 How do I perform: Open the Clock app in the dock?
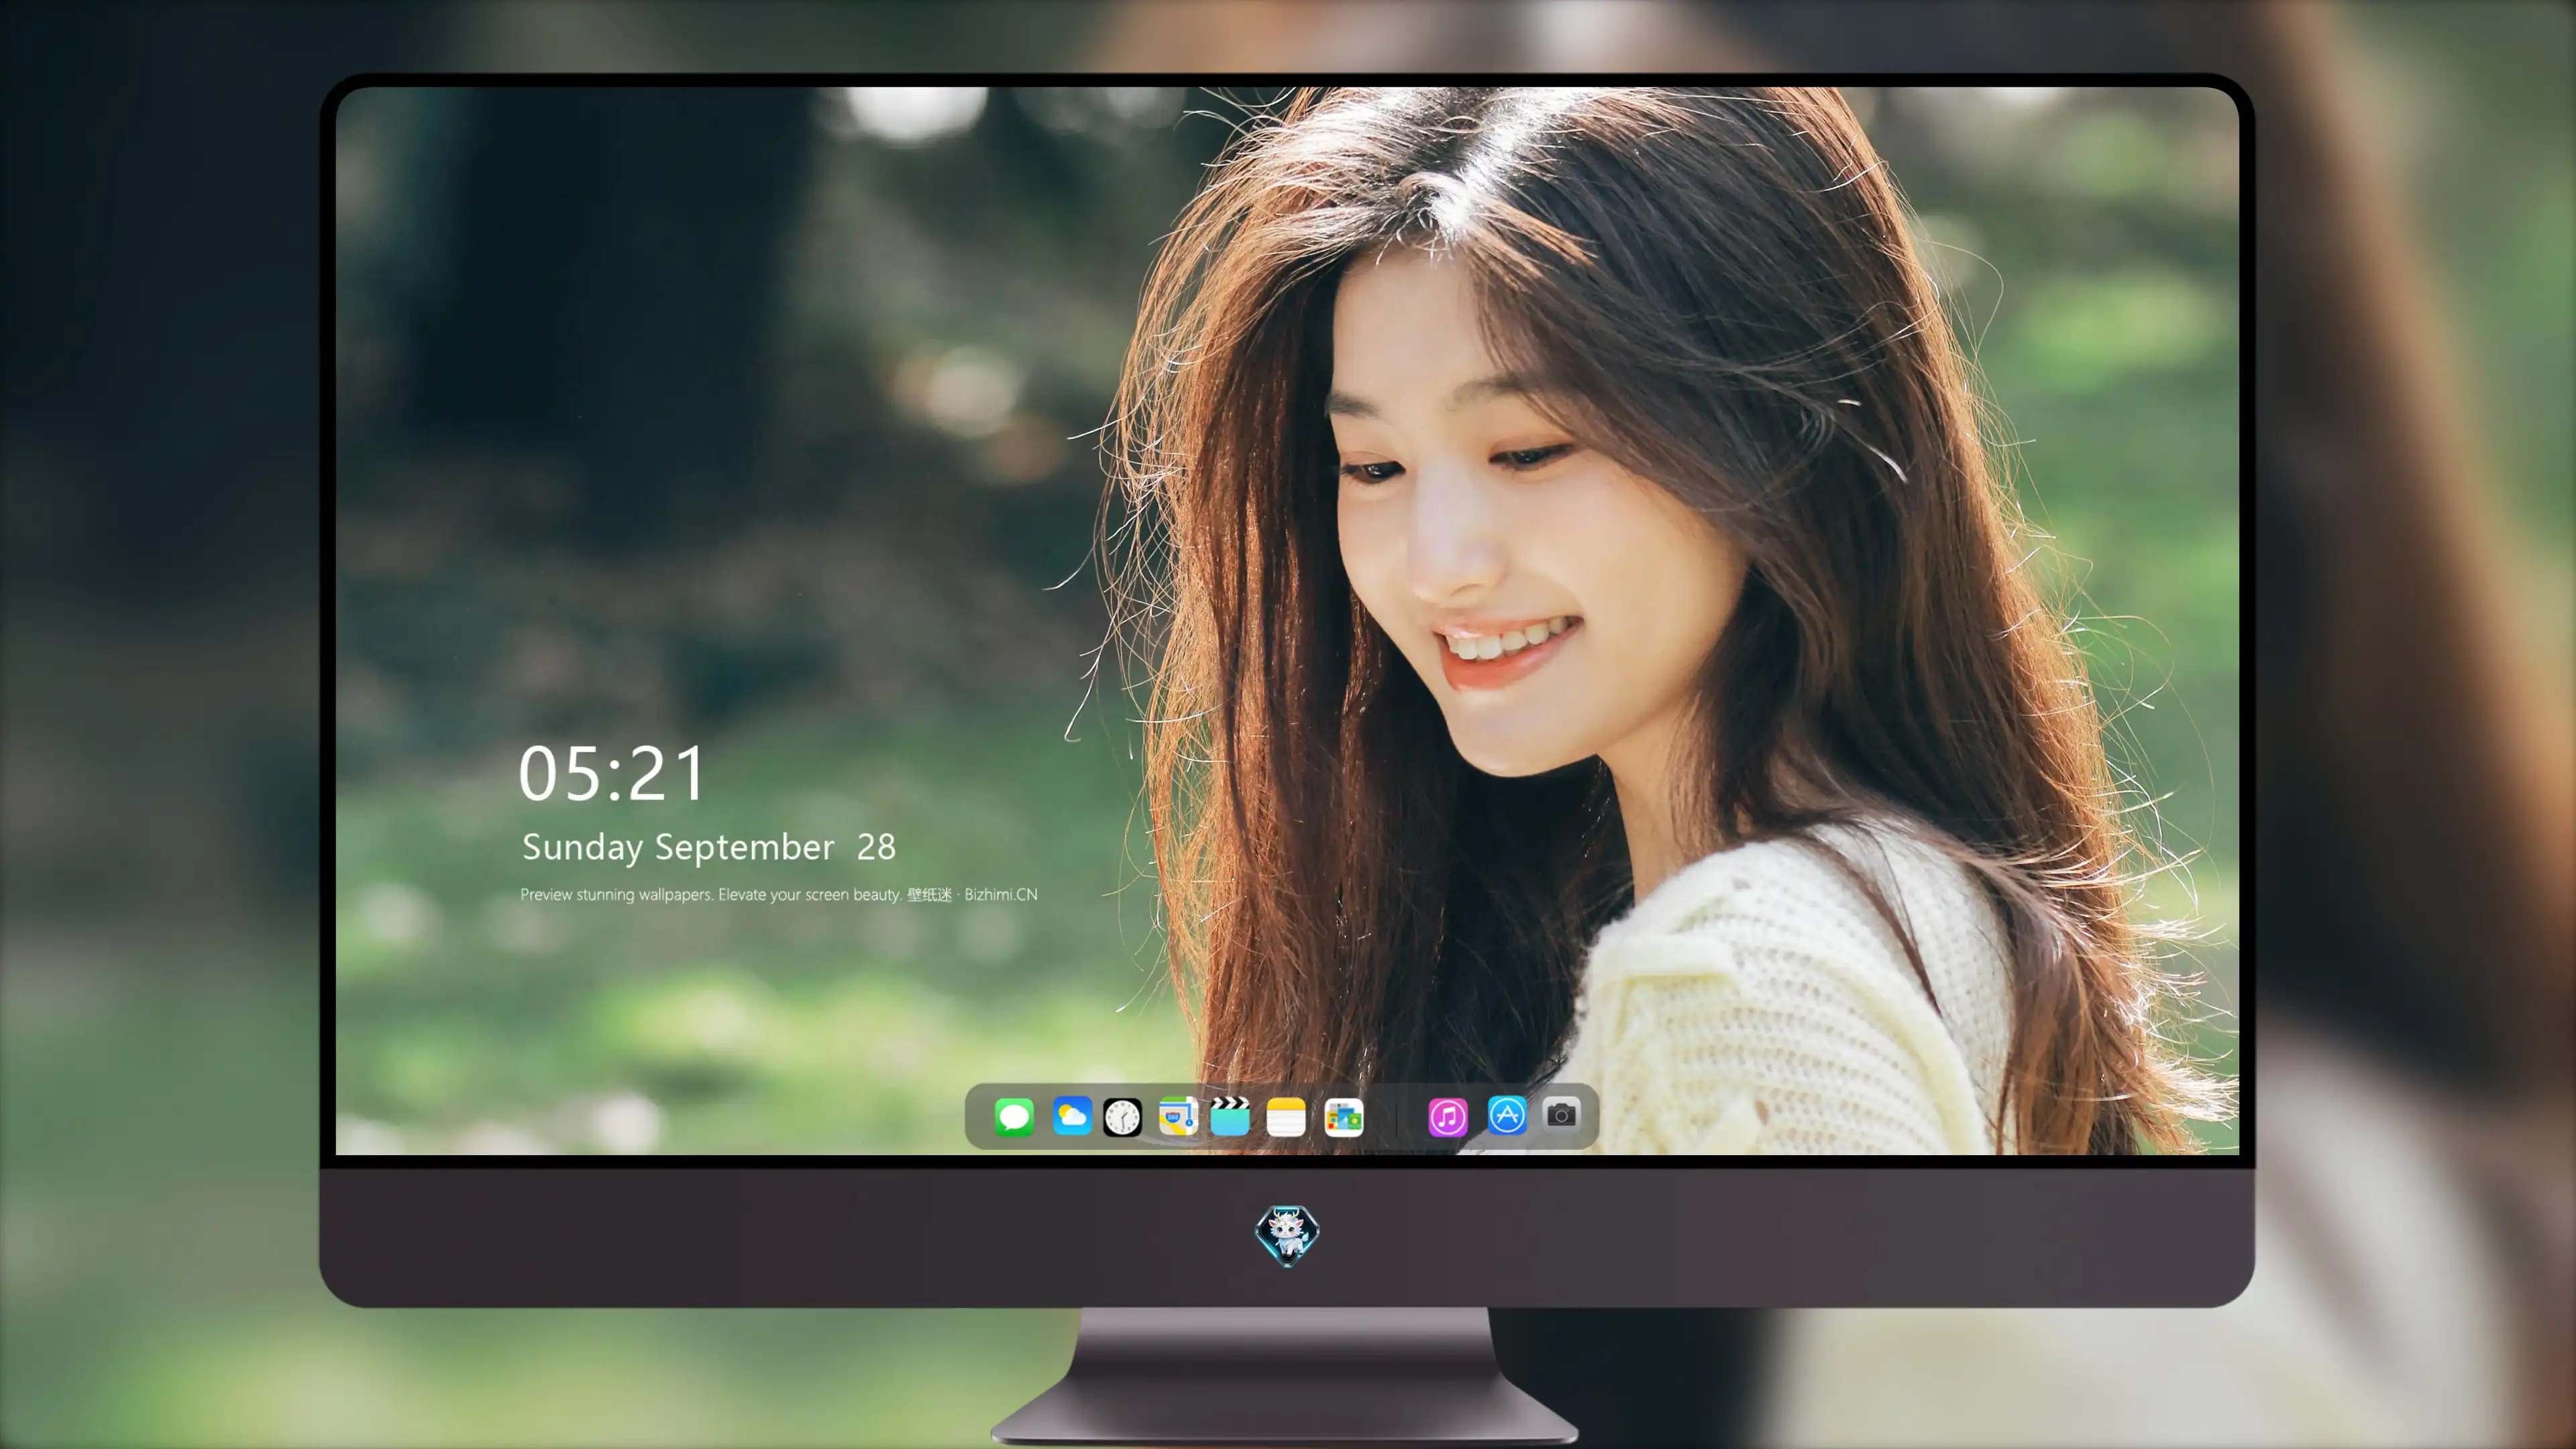click(1122, 1117)
